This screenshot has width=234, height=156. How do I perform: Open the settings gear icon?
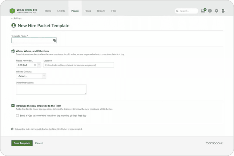click(x=216, y=11)
